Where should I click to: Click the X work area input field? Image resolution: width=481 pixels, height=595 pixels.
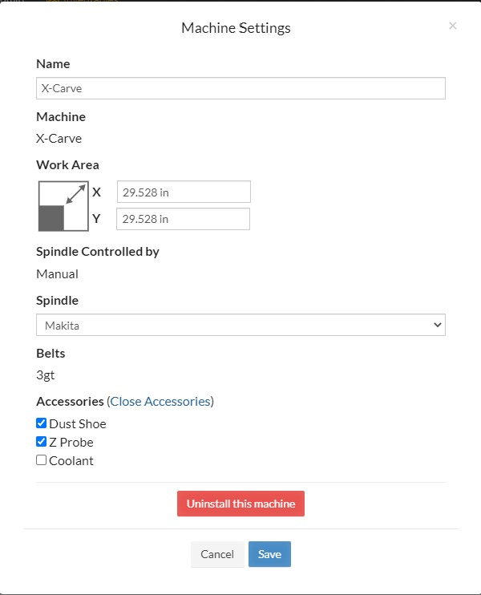pos(184,192)
